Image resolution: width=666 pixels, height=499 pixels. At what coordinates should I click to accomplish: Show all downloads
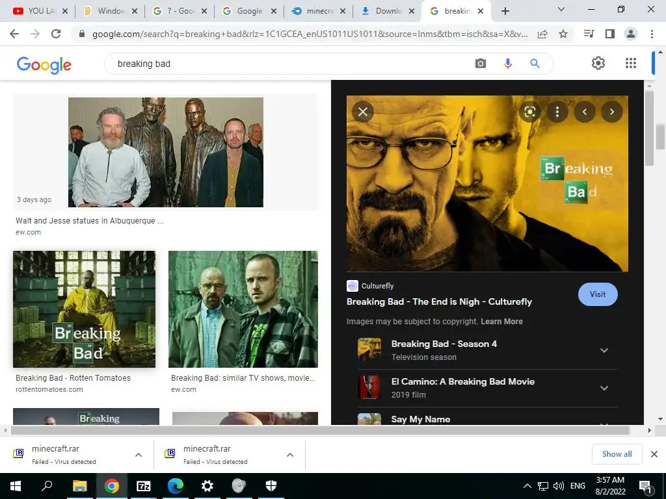tap(617, 454)
